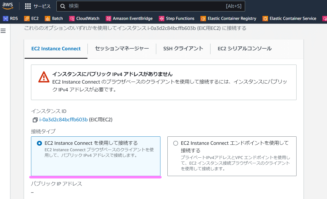Open the Step Functions bookmark link
Screen dimensions: 327x199
[180, 18]
